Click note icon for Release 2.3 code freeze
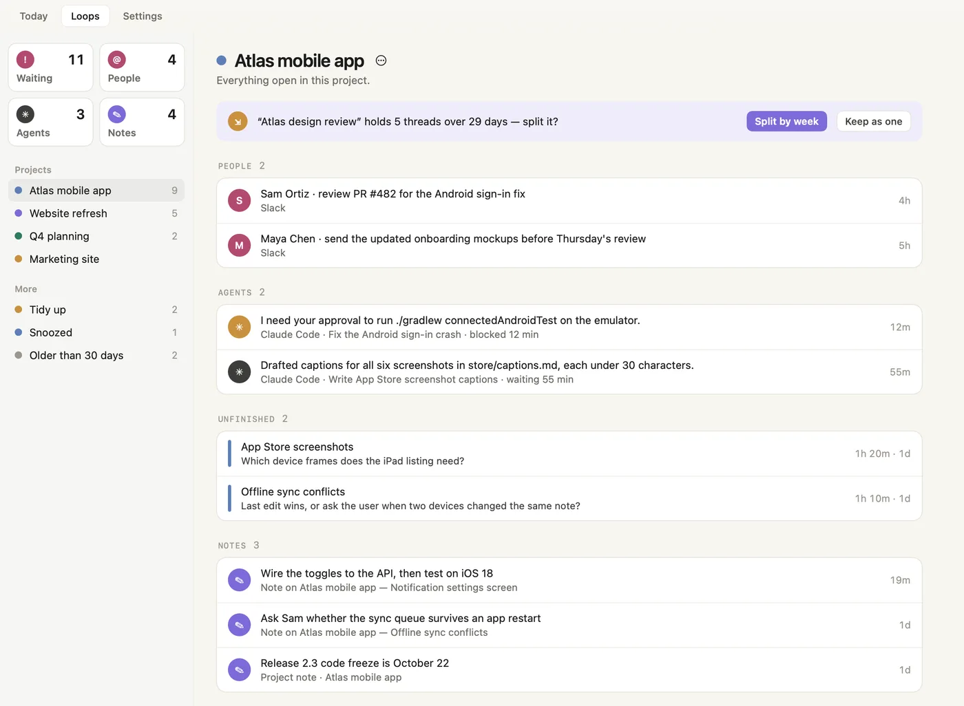The width and height of the screenshot is (964, 706). (239, 670)
